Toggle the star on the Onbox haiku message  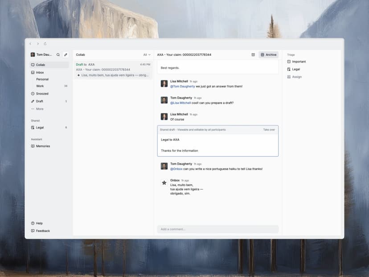pyautogui.click(x=164, y=182)
